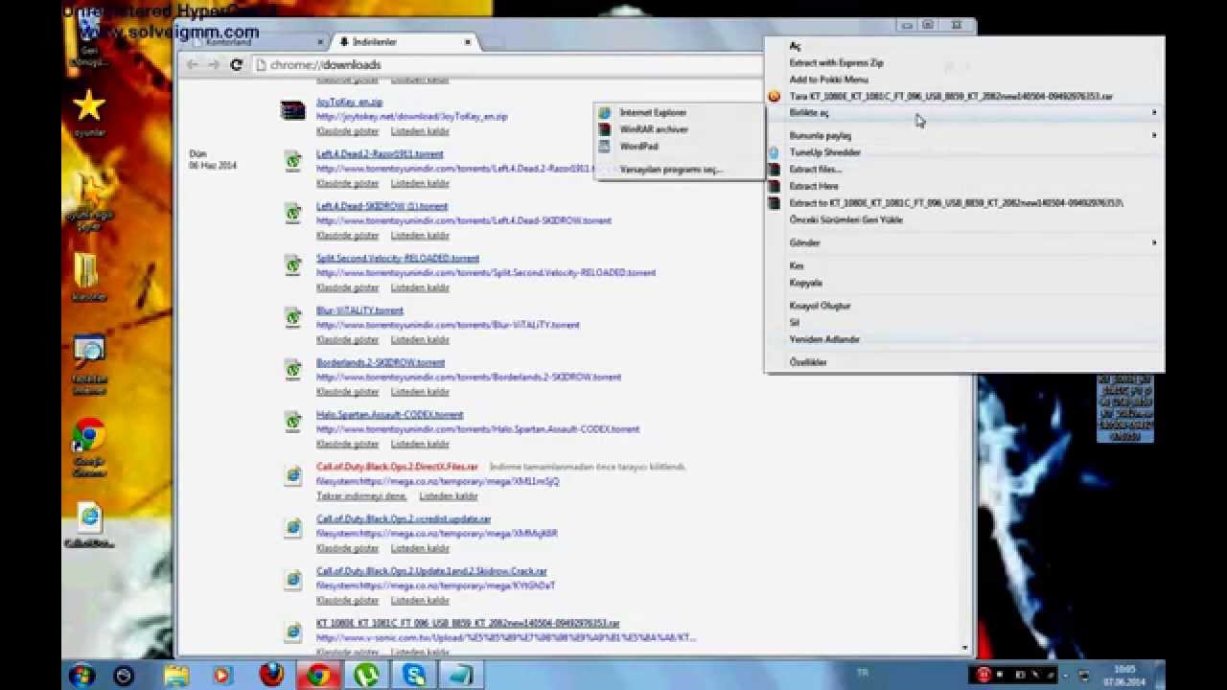Click the file icon beside the KT_1080E rar download

pyautogui.click(x=293, y=631)
